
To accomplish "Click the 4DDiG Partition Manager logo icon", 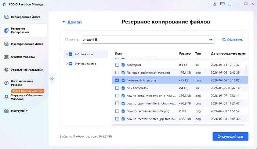I will (x=4, y=4).
